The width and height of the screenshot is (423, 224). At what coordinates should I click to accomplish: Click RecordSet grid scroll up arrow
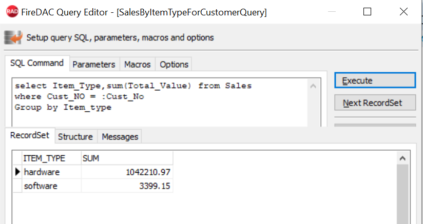click(403, 158)
